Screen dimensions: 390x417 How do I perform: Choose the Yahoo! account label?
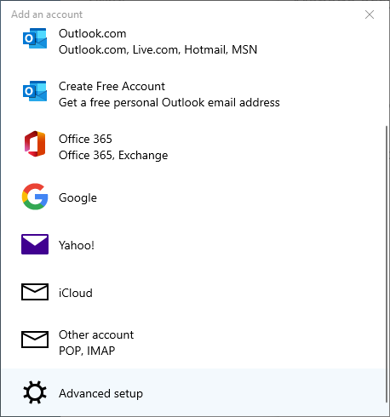point(77,245)
